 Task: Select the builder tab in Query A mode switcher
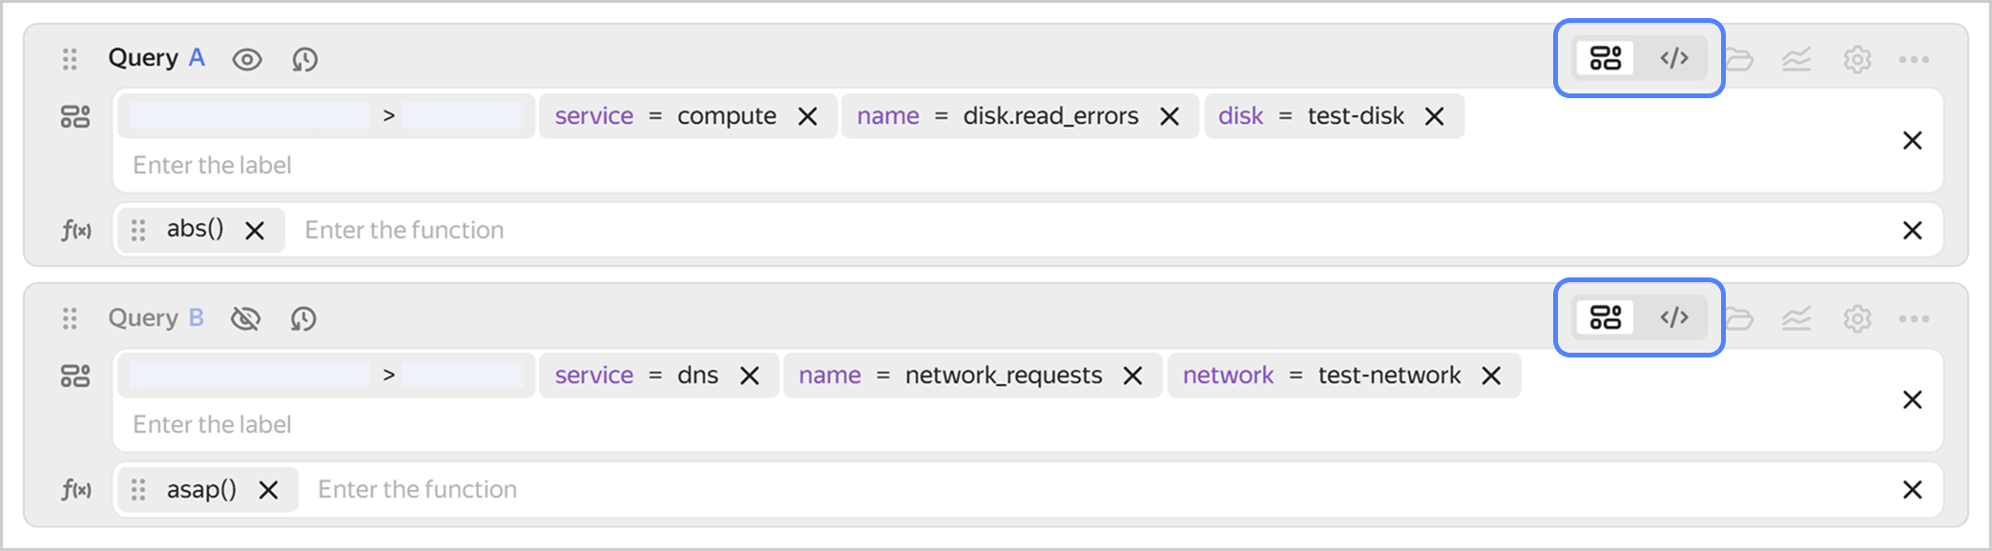click(1605, 58)
